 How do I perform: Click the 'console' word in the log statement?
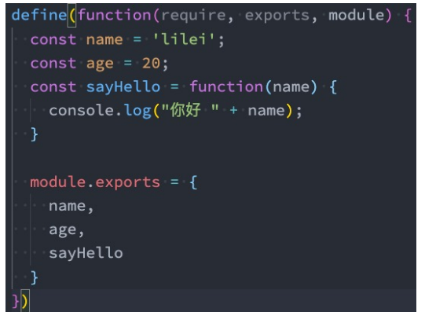pos(82,111)
